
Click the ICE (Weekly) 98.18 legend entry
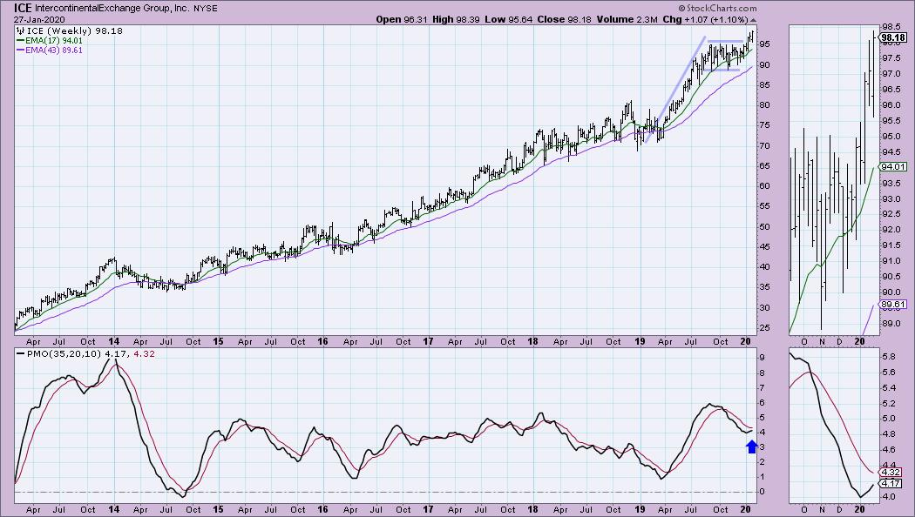(75, 30)
